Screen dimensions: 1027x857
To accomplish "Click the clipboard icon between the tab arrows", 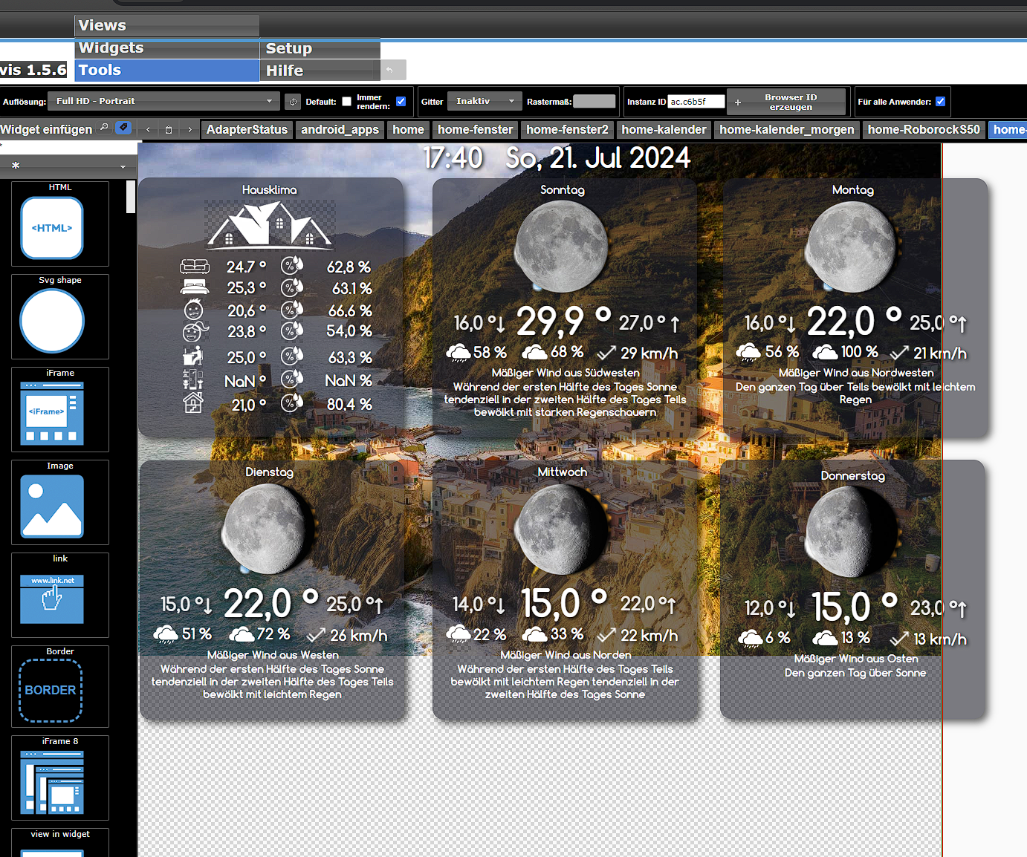I will tap(169, 130).
